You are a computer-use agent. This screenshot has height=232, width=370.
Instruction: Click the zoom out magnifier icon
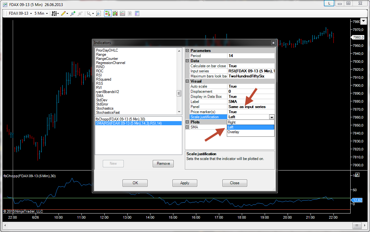(80, 13)
